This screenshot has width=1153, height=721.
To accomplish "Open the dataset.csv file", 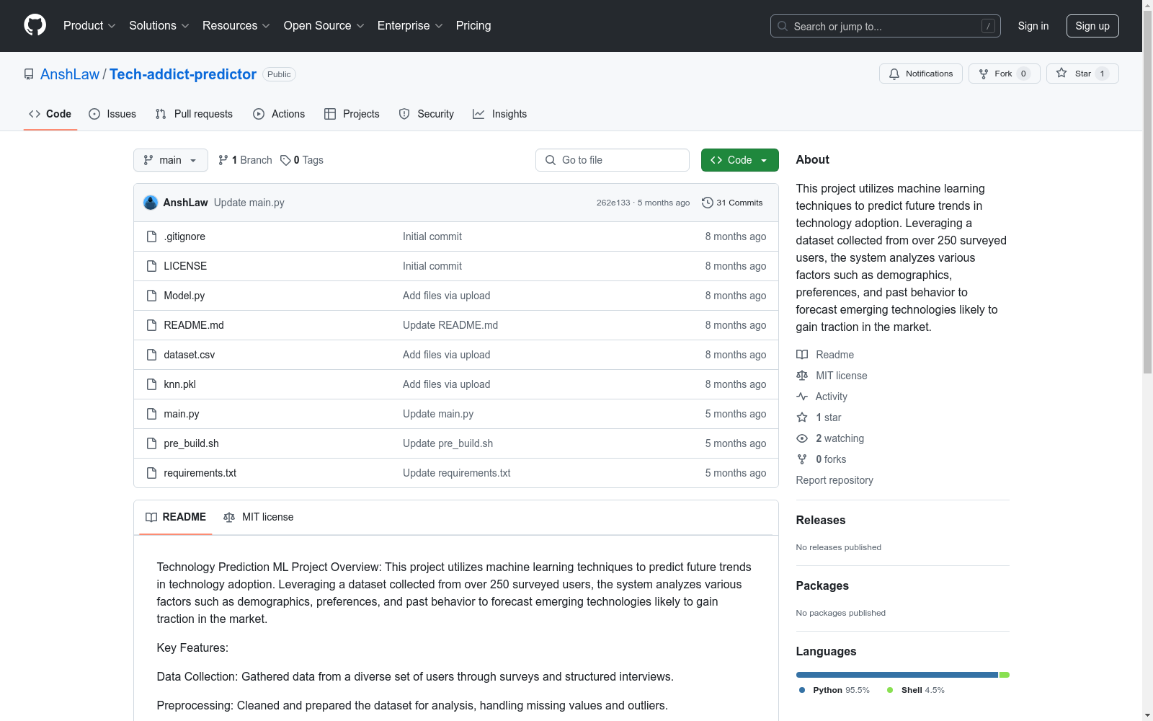I will point(190,355).
